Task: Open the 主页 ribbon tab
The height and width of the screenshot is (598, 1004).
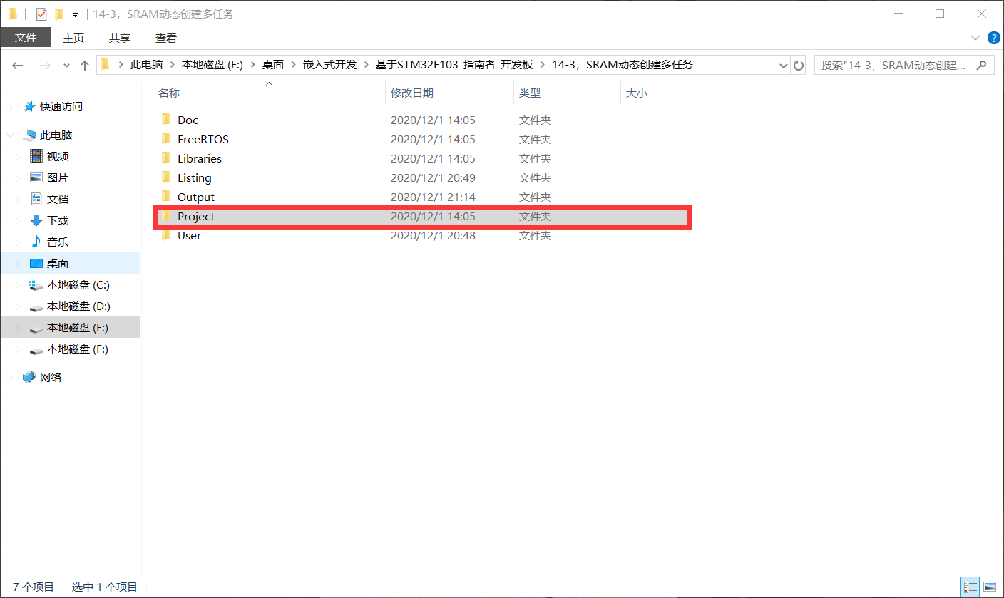Action: [x=73, y=38]
